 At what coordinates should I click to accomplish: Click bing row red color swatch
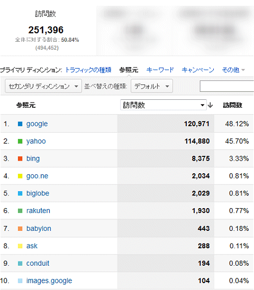20,158
